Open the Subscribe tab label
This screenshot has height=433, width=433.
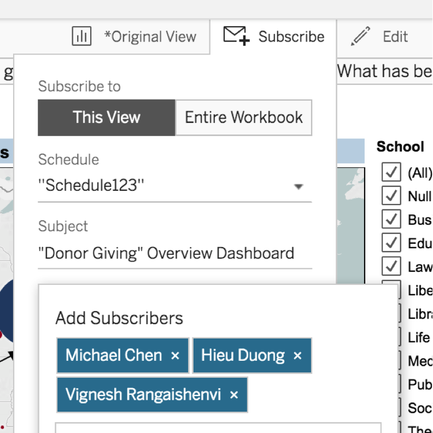tap(291, 37)
